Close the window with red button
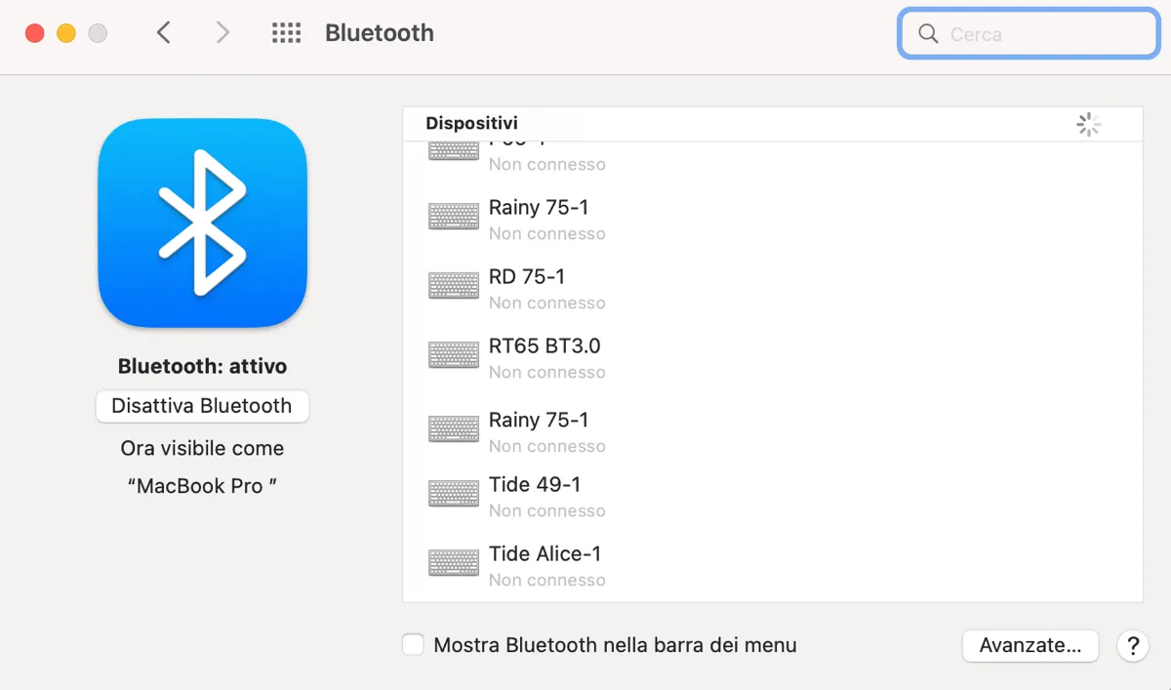 [35, 33]
